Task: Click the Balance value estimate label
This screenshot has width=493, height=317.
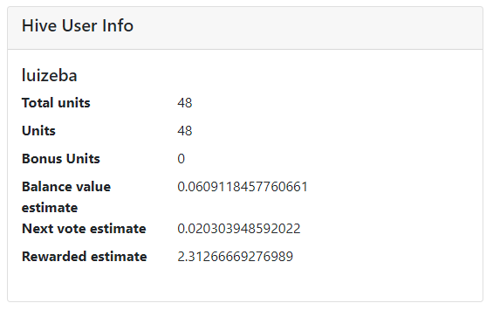Action: point(66,197)
